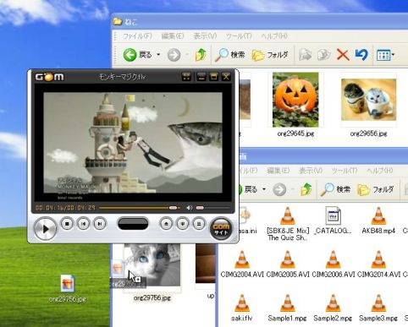The height and width of the screenshot is (327, 408).
Task: Select CIMG2005.AVI file
Action: (288, 264)
